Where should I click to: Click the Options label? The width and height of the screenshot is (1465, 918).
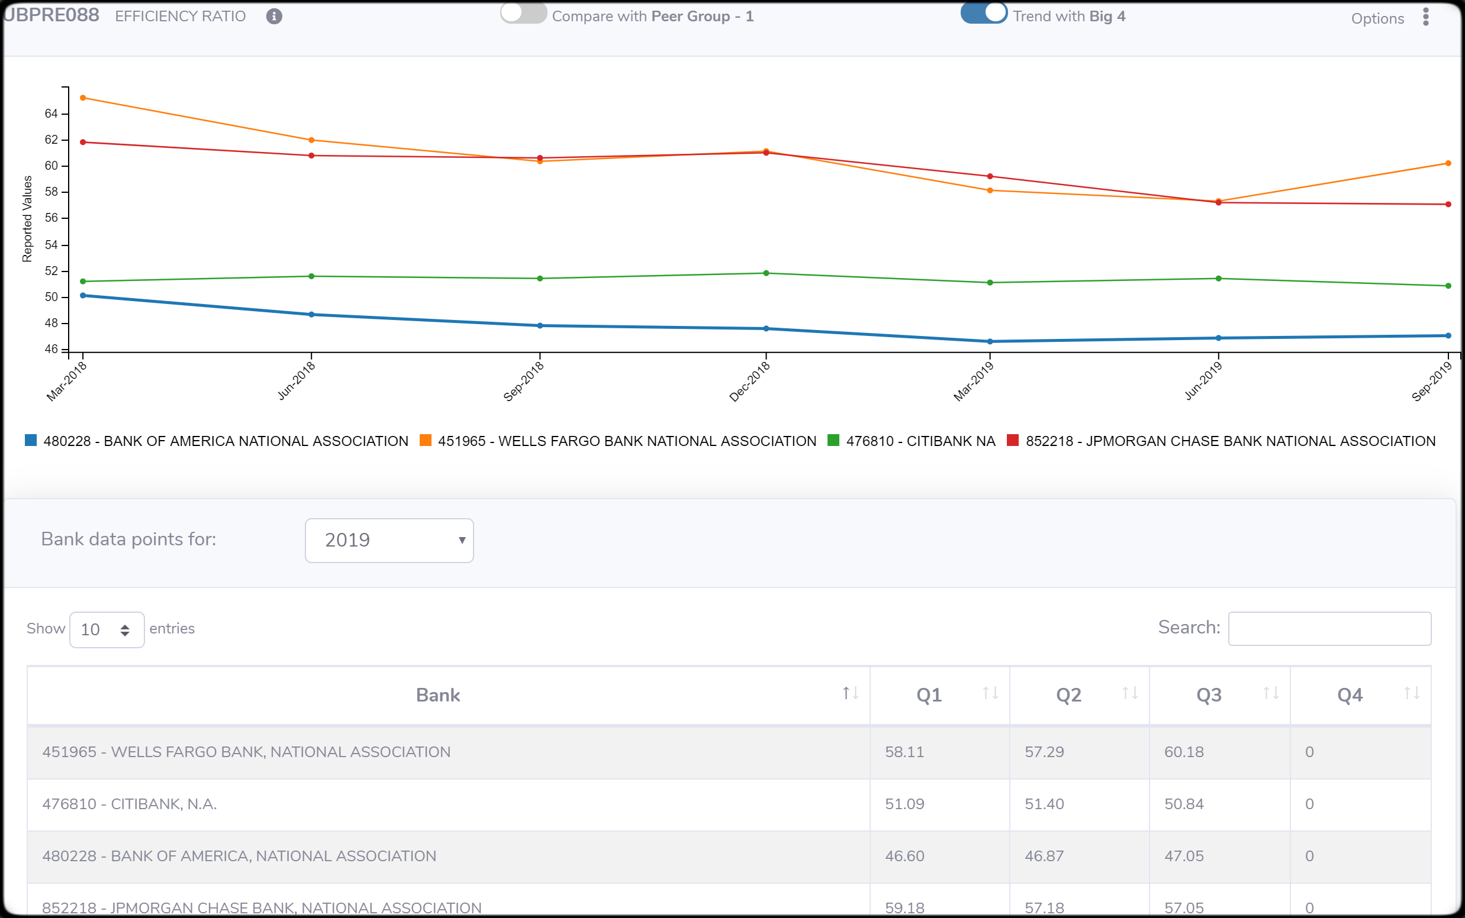click(x=1377, y=19)
